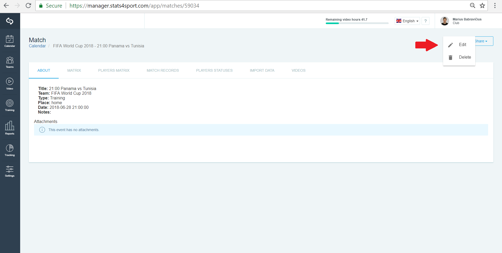Click the Stats4Sport logo icon
This screenshot has height=253, width=502.
point(10,21)
